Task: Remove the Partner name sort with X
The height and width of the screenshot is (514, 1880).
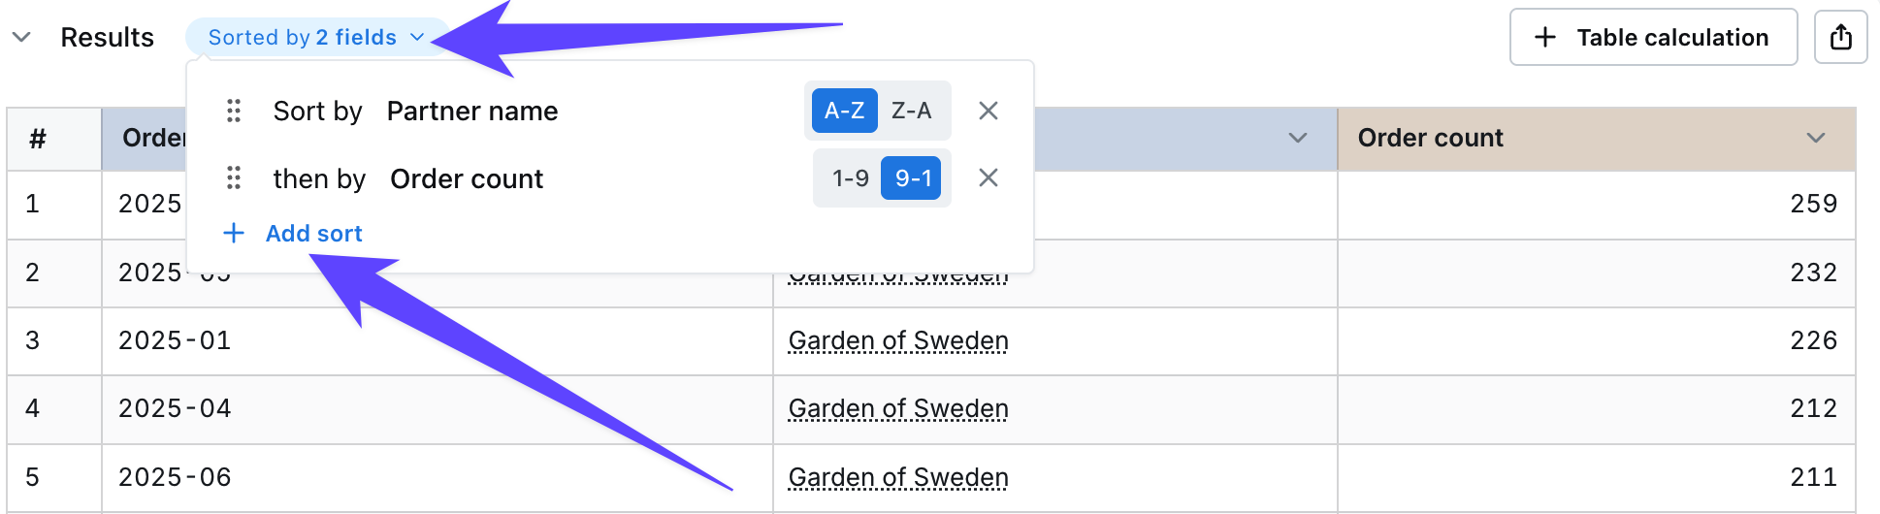Action: [988, 111]
